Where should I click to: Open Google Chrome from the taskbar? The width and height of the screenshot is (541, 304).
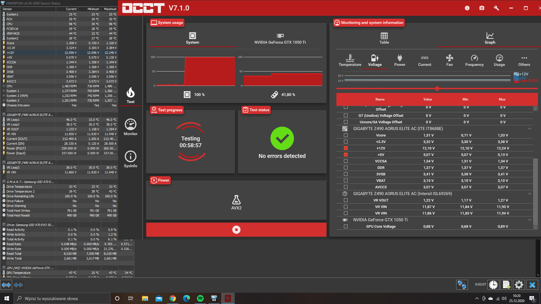(173, 298)
